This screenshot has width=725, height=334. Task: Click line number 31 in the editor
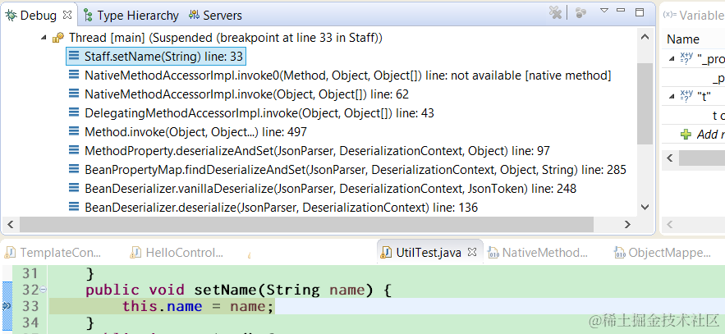30,273
